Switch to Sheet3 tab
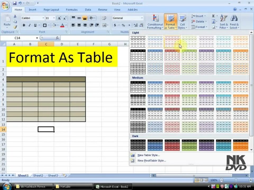This screenshot has height=190, width=254. click(53, 175)
